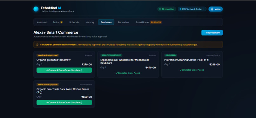Click the Amazon Fresh seller label
Viewport: 256px width, 118px height.
point(86,85)
